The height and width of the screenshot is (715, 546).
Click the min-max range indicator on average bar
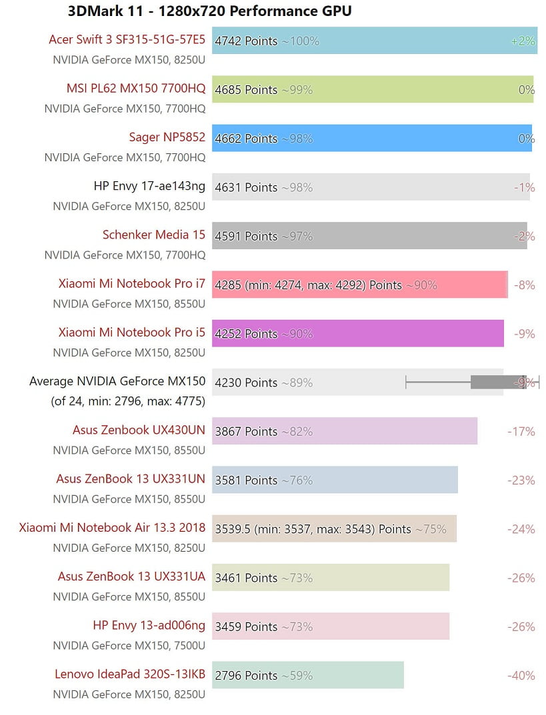tap(472, 382)
